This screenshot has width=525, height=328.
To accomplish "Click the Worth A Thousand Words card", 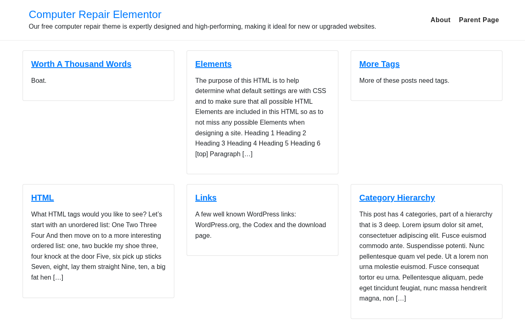I will pos(98,76).
